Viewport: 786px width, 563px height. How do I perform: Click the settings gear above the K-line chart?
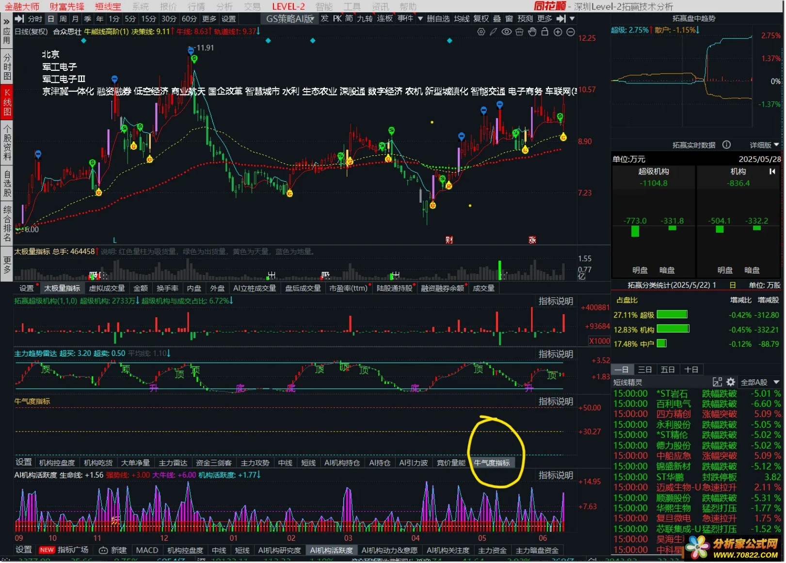click(481, 32)
